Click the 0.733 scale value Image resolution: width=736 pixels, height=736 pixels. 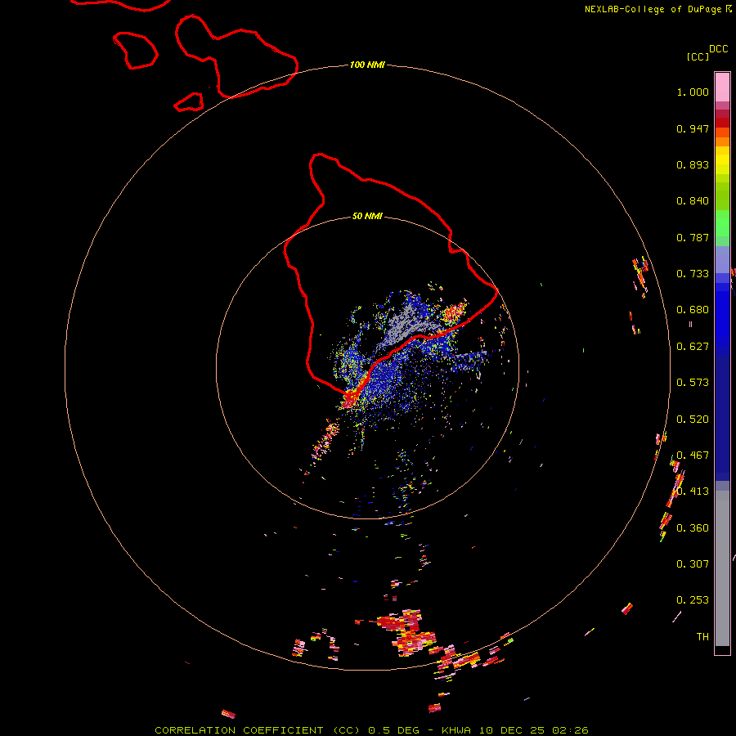pyautogui.click(x=693, y=274)
